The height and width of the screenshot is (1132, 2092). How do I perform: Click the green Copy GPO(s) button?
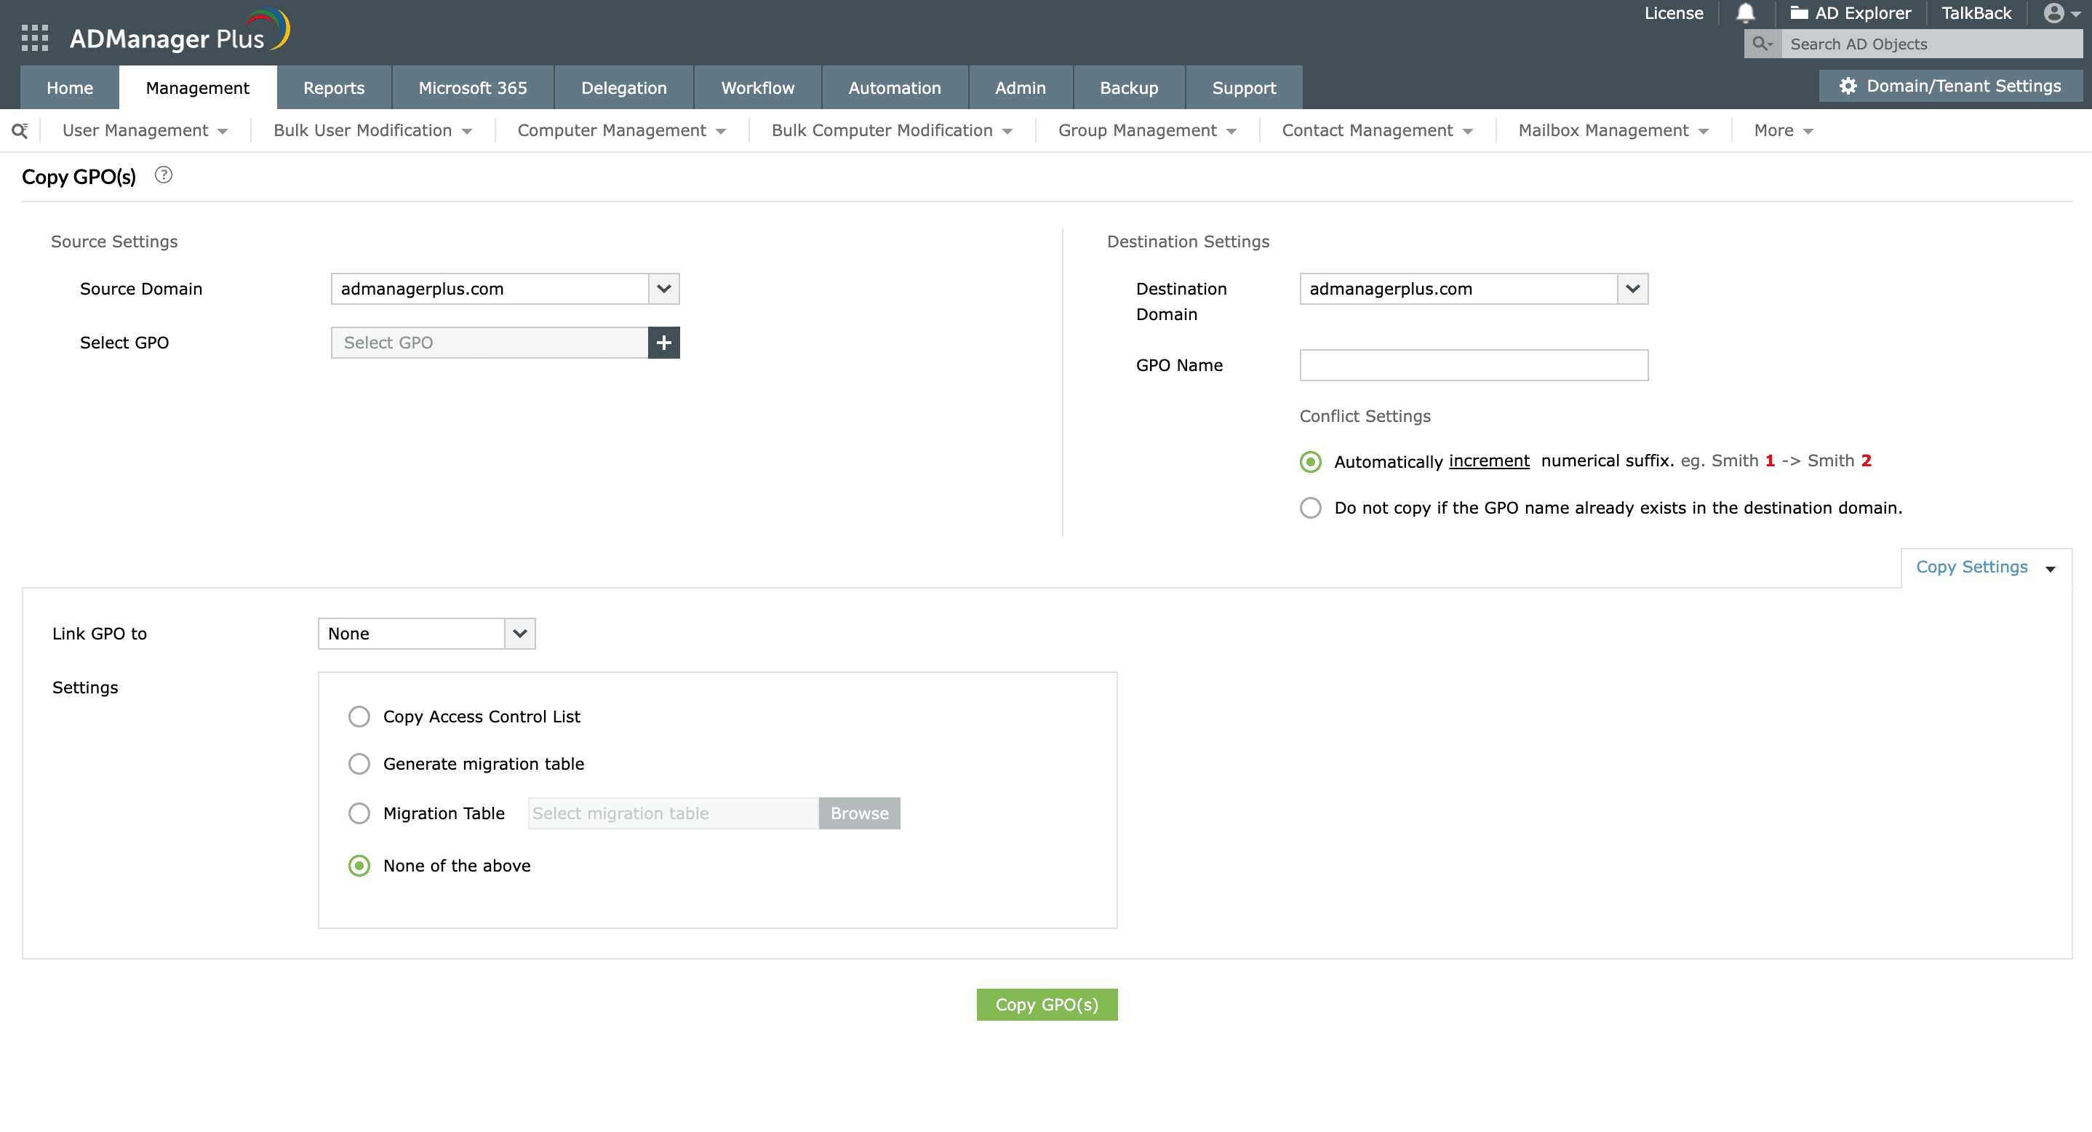[x=1046, y=1005]
